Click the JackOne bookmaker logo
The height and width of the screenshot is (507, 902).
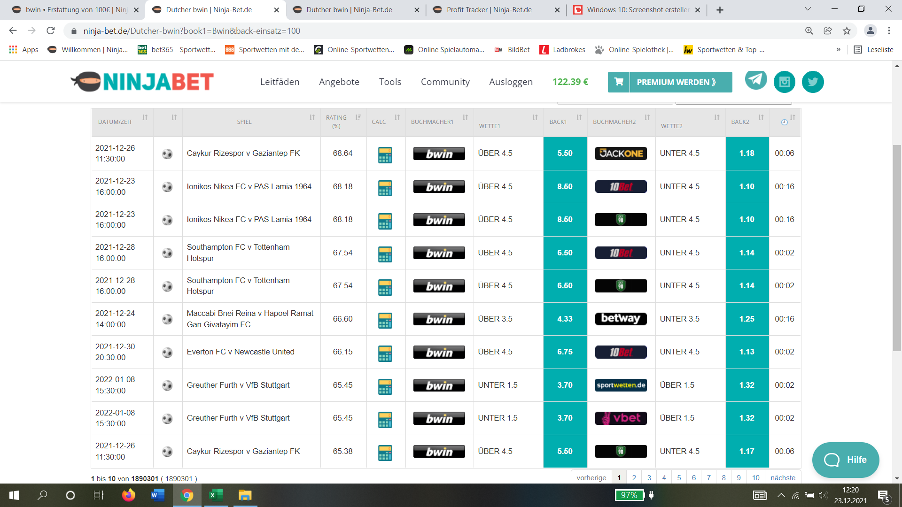[621, 154]
